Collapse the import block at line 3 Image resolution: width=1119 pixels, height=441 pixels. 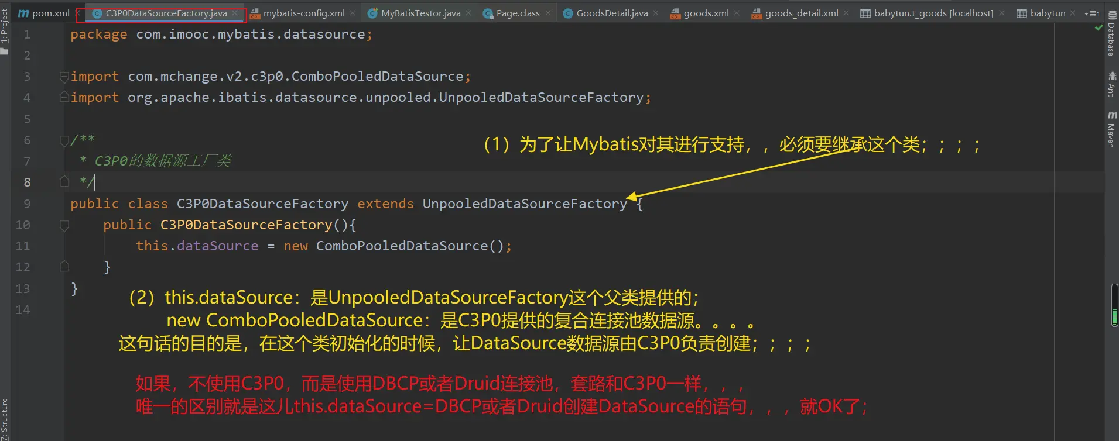click(64, 77)
